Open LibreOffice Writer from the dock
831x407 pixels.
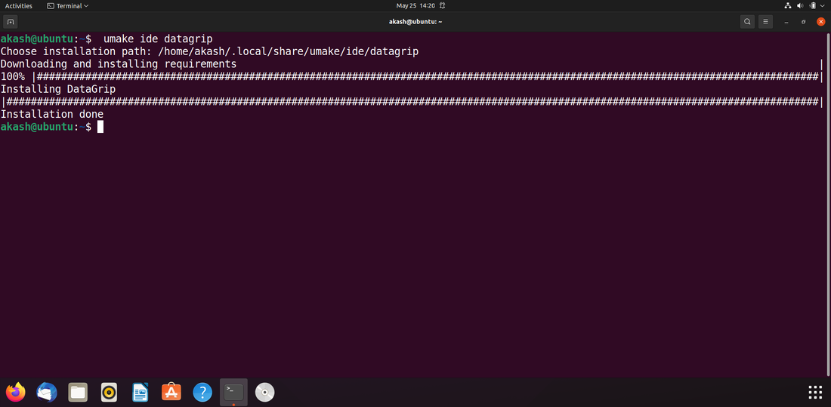click(x=141, y=392)
